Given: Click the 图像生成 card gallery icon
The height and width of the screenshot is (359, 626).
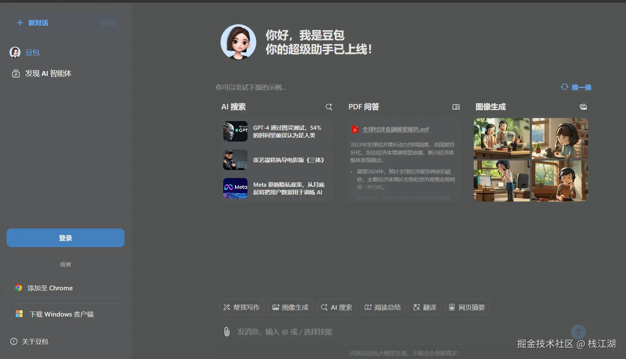Looking at the screenshot, I should click(x=583, y=107).
